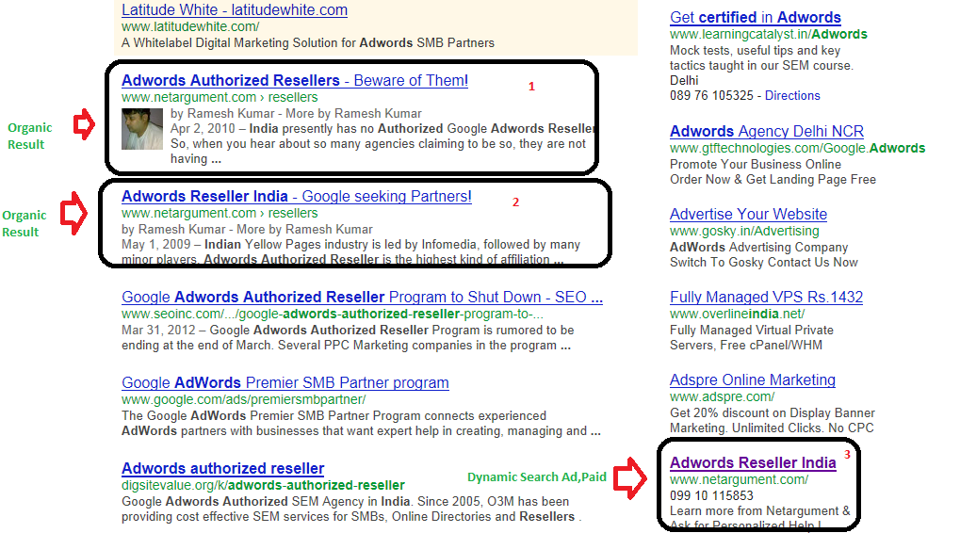Screen dimensions: 960x533
Task: Click 'Get 20% discount on Display Banner' text
Action: 773,413
